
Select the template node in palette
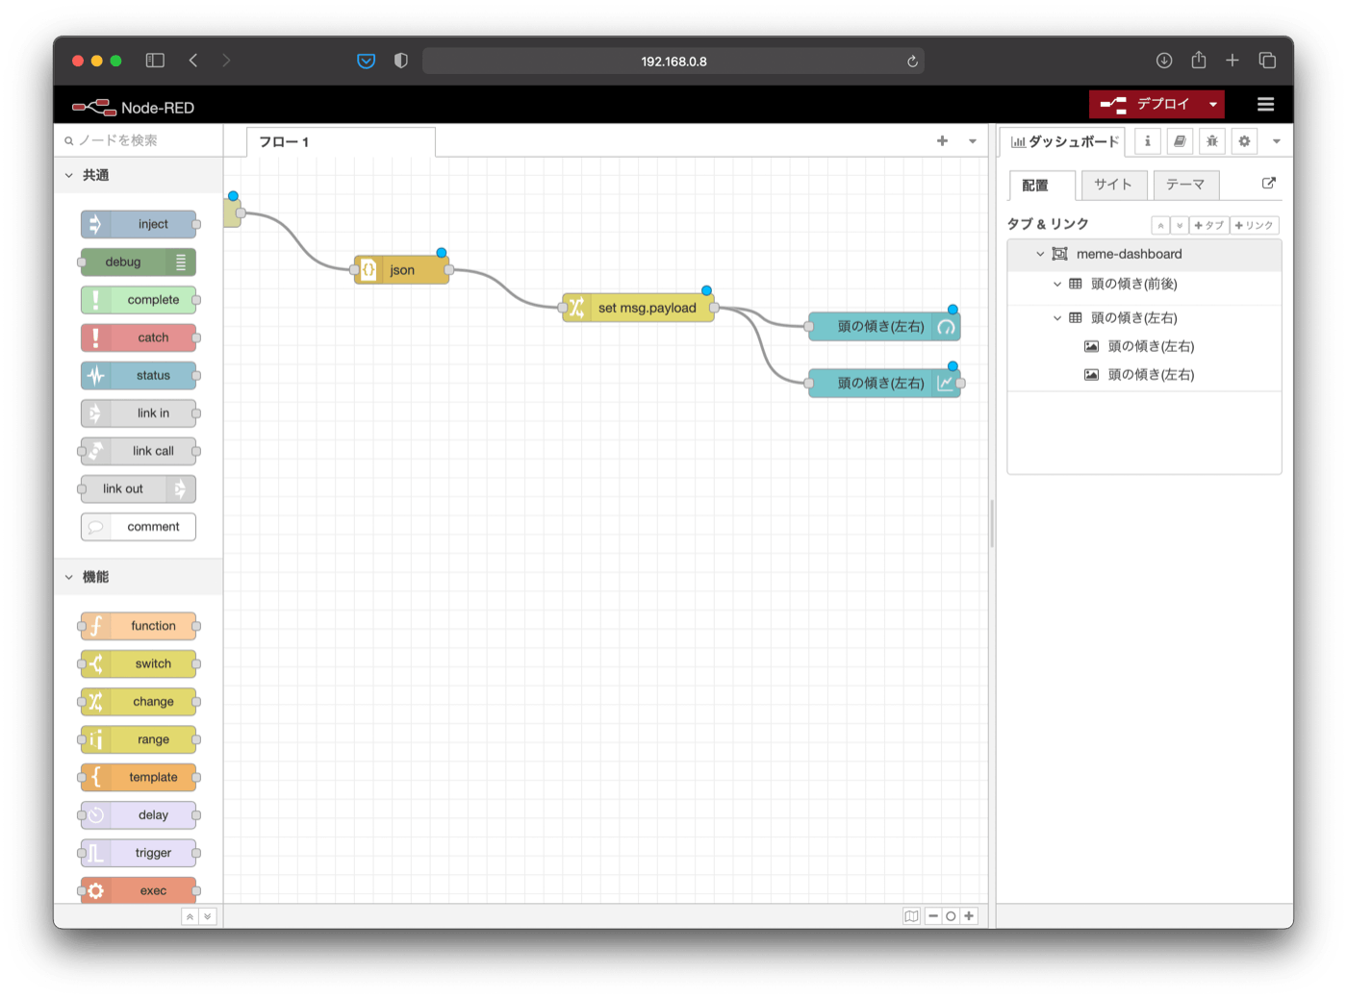point(139,777)
